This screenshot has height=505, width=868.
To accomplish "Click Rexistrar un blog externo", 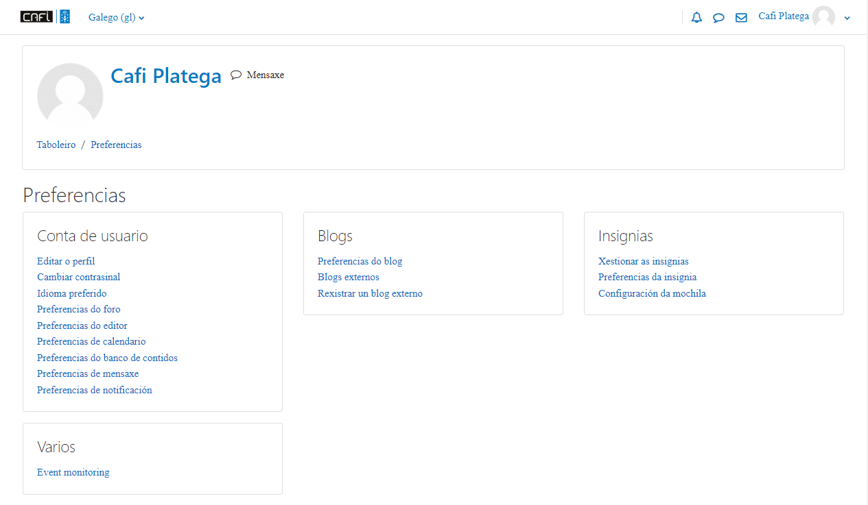I will tap(370, 293).
